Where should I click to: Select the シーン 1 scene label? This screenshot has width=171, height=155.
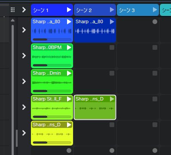click(41, 10)
